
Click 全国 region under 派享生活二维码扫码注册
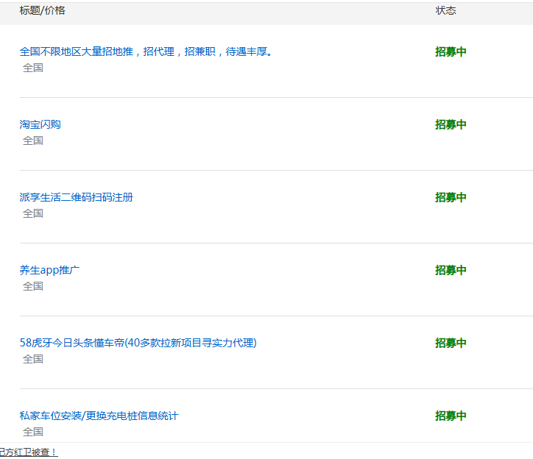tap(33, 213)
